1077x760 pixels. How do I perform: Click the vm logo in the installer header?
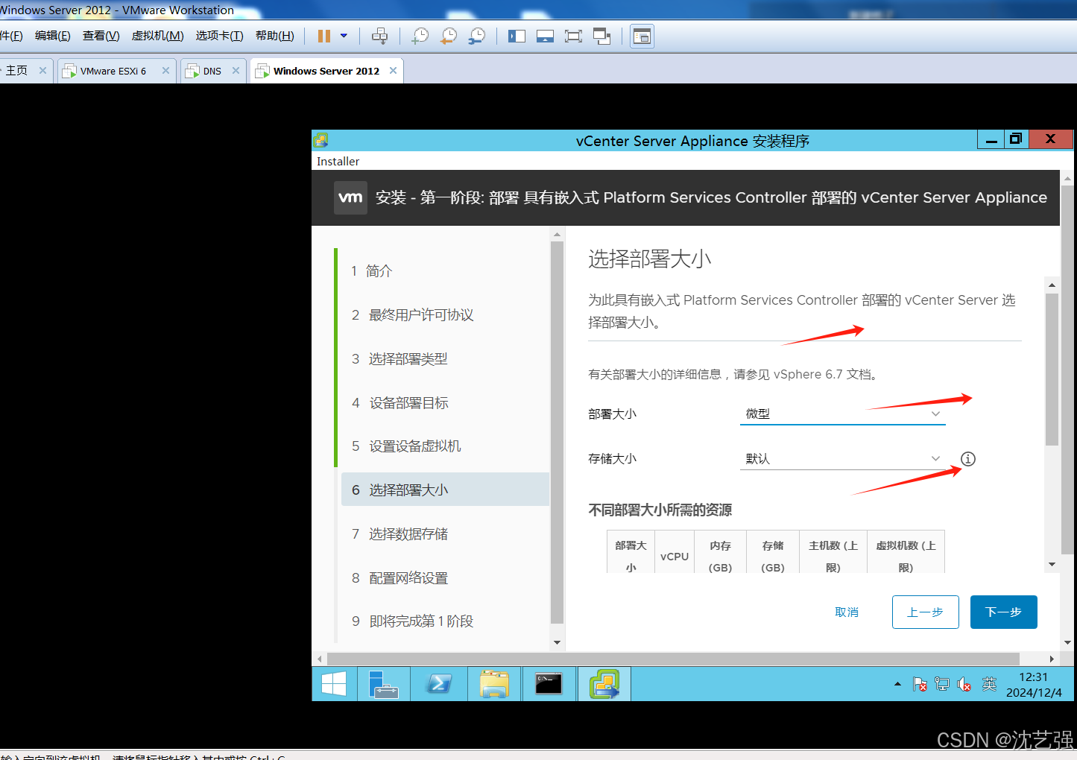tap(350, 197)
